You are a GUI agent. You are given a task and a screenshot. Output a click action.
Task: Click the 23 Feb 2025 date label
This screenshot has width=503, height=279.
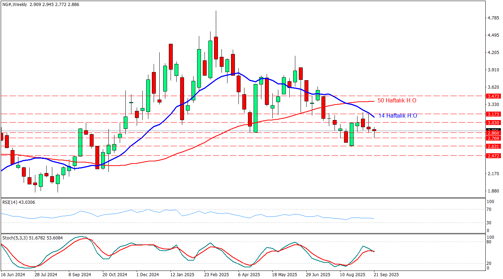217,274
